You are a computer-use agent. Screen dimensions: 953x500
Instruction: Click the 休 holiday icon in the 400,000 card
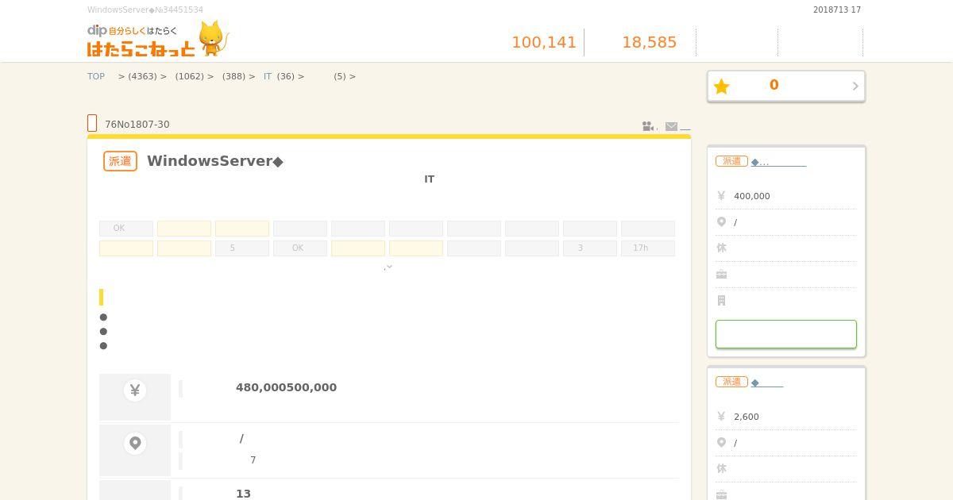pyautogui.click(x=721, y=248)
